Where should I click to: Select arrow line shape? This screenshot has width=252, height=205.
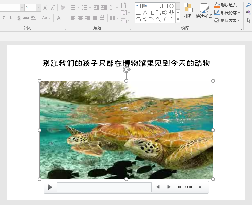pos(158,6)
